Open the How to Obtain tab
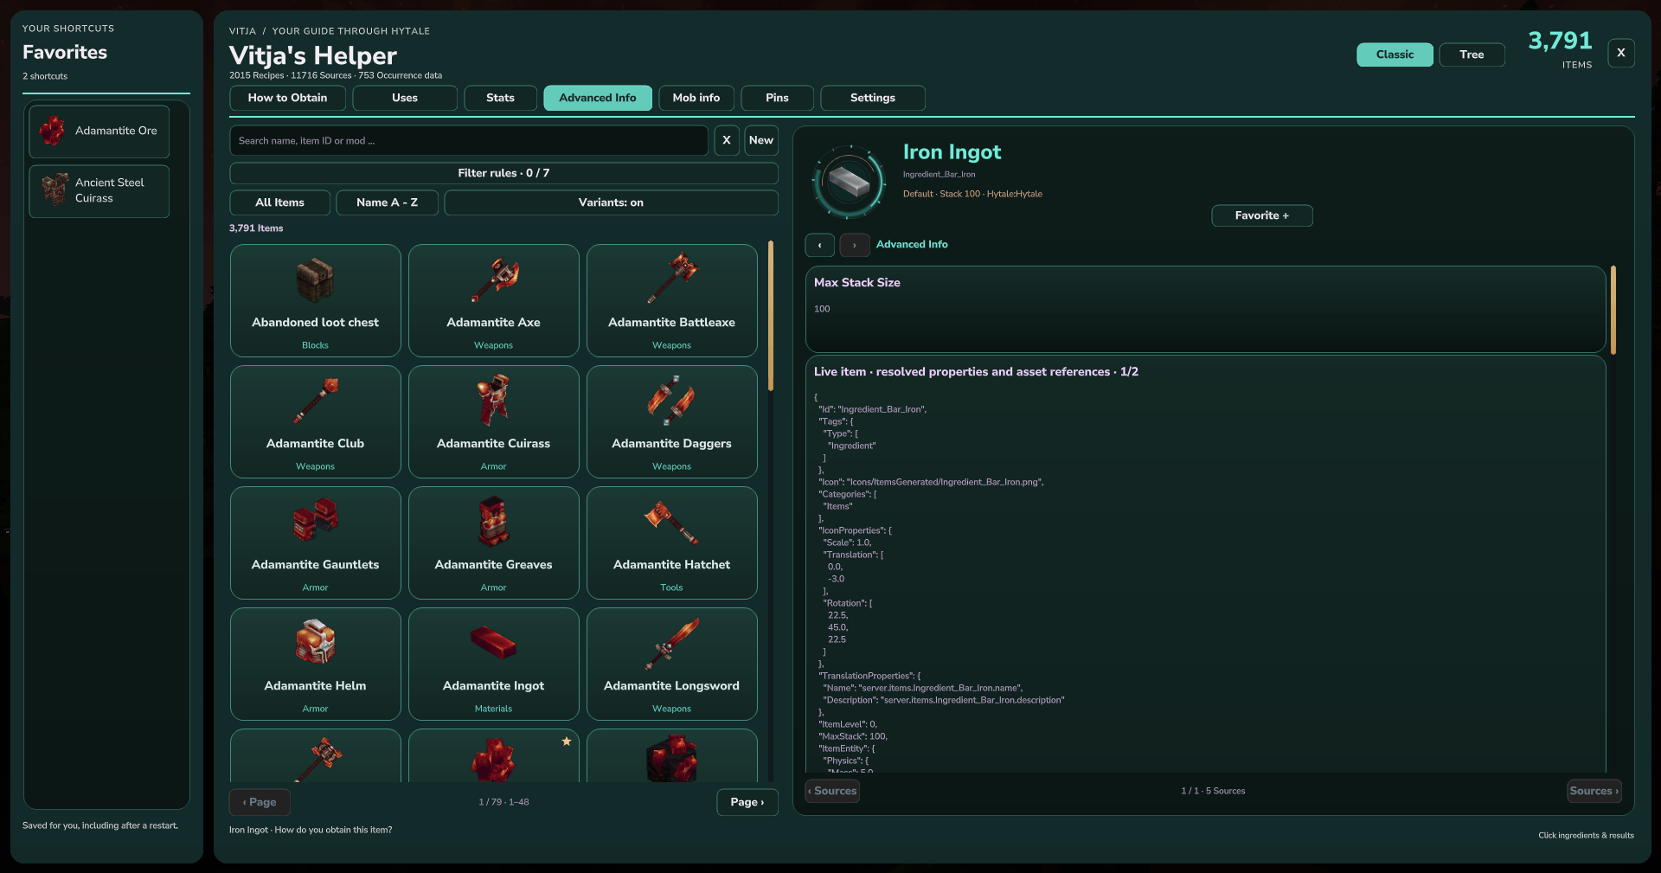This screenshot has height=873, width=1661. [x=287, y=98]
